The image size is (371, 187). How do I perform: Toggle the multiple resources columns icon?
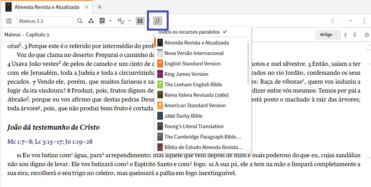click(x=140, y=21)
